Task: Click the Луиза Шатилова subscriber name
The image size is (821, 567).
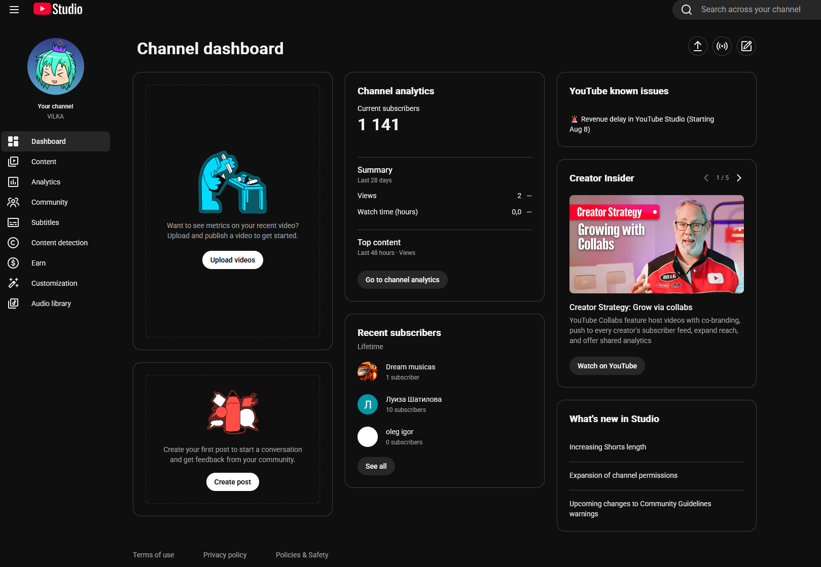Action: click(414, 399)
